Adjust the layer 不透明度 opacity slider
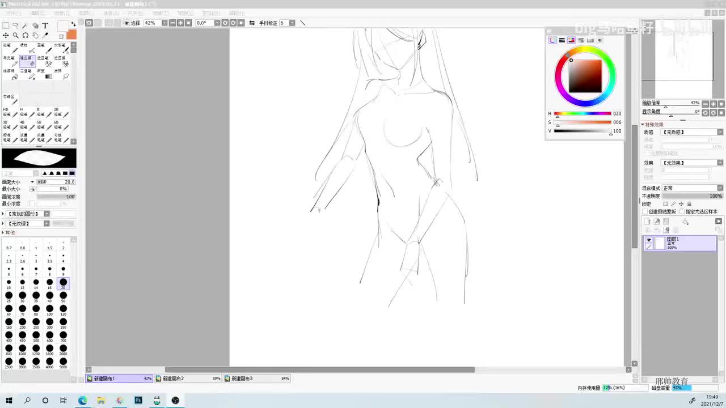The height and width of the screenshot is (408, 726). pos(692,196)
